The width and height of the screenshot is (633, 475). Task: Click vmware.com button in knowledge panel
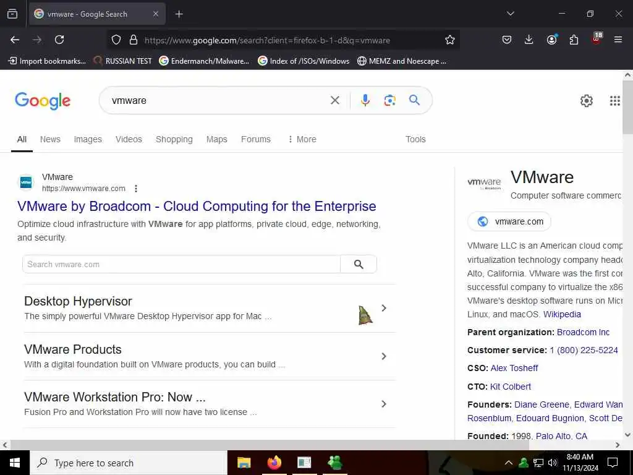point(509,221)
